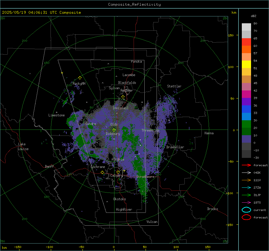The height and width of the screenshot is (251, 269).
Task: Click the Hanna city label
Action: (x=209, y=133)
